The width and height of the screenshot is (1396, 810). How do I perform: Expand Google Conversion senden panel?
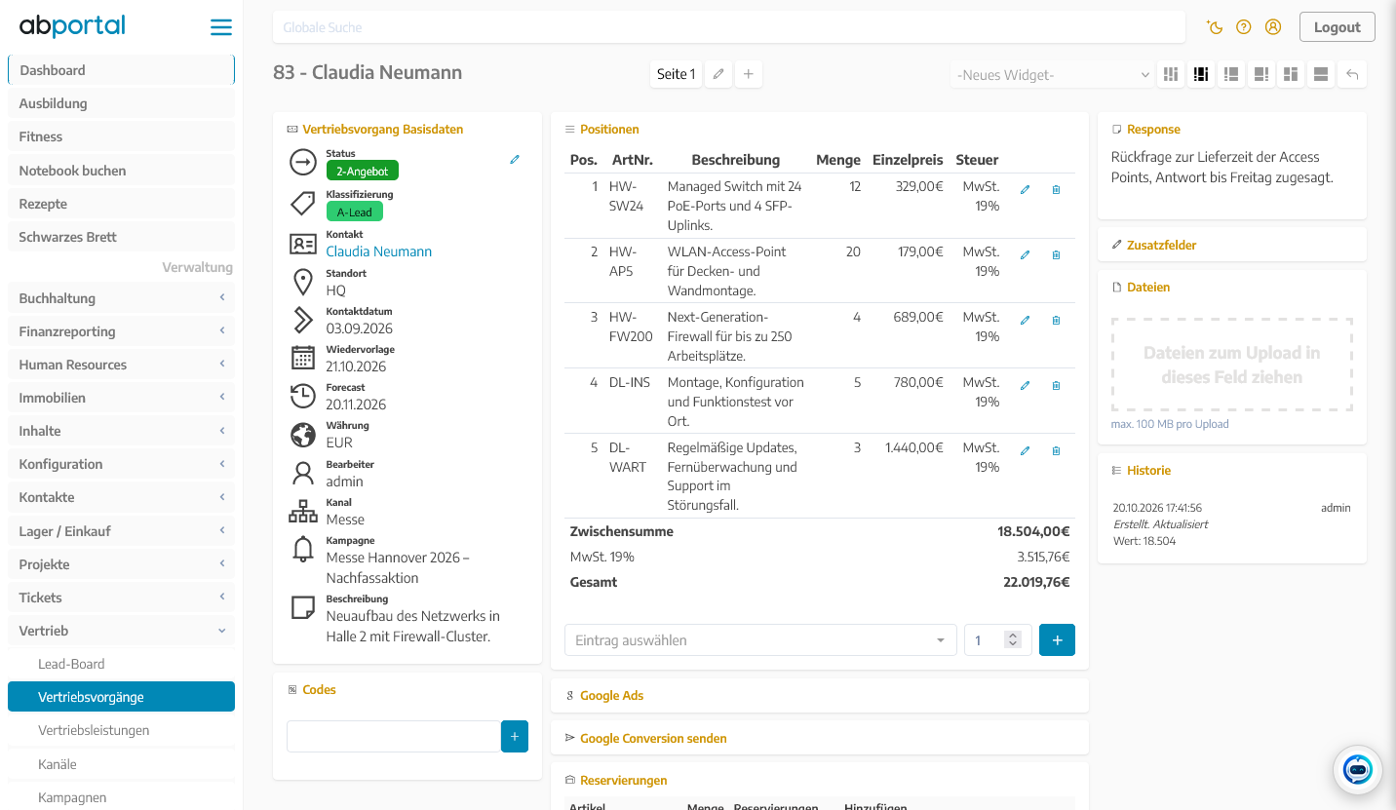[820, 739]
